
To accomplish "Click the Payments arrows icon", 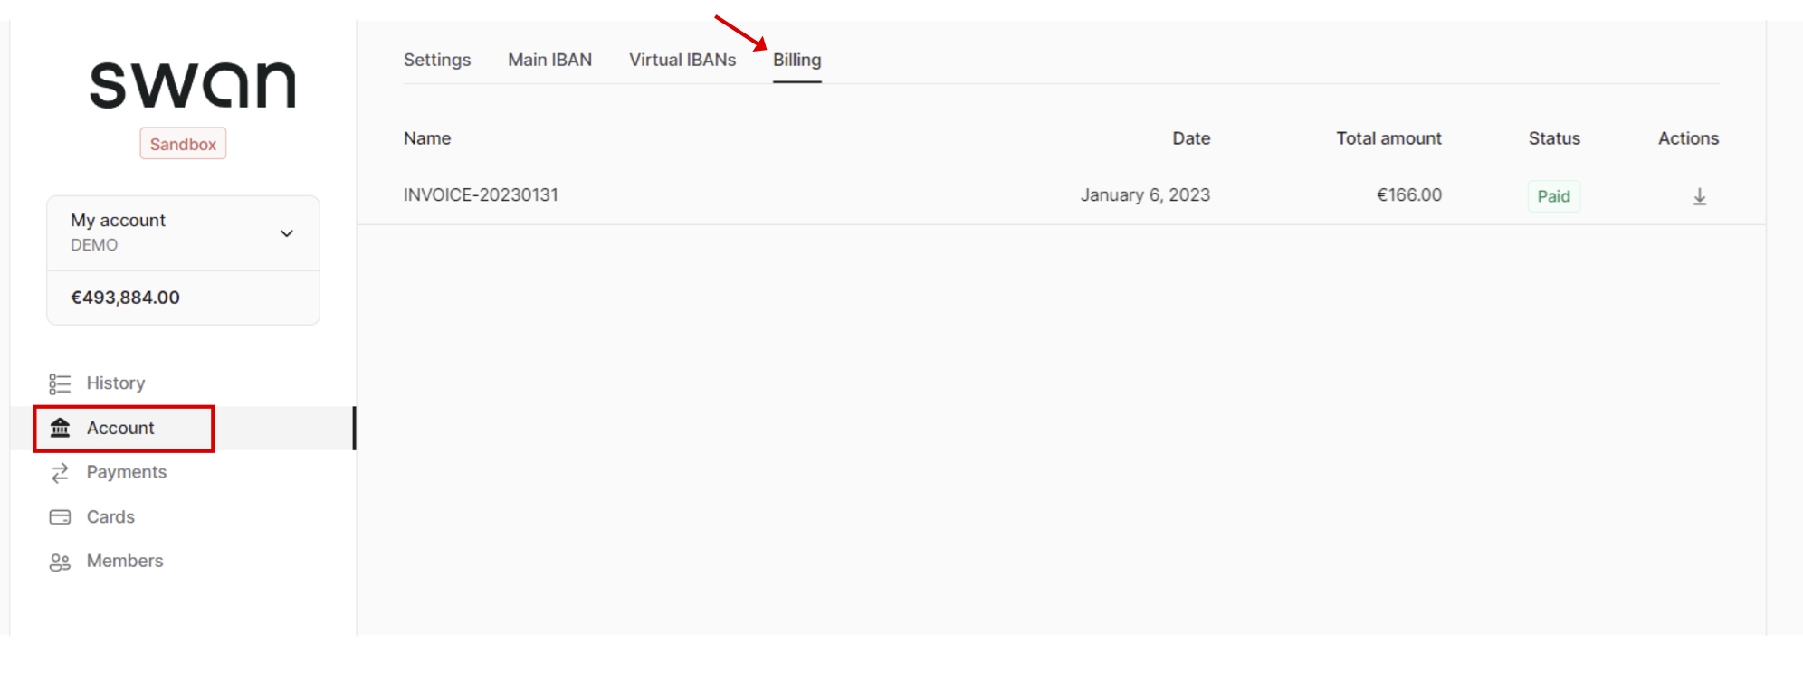I will [x=60, y=473].
